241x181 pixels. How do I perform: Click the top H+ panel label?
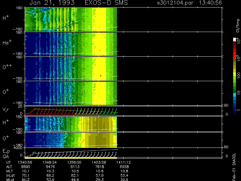pyautogui.click(x=6, y=18)
